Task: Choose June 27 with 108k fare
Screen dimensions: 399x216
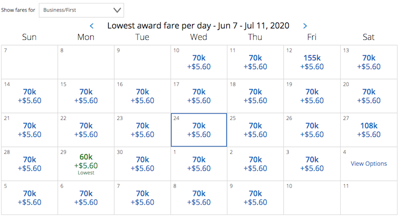Action: tap(369, 130)
